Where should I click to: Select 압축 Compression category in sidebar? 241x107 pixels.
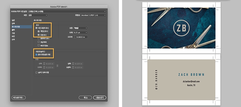(x=22, y=24)
